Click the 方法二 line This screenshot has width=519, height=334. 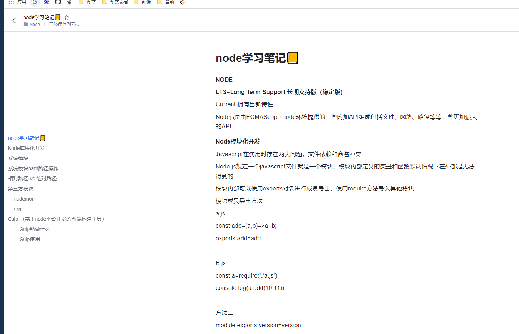click(x=224, y=313)
